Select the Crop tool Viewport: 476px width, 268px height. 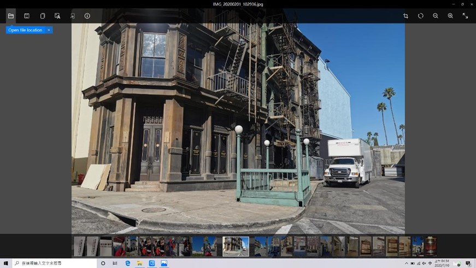[406, 16]
